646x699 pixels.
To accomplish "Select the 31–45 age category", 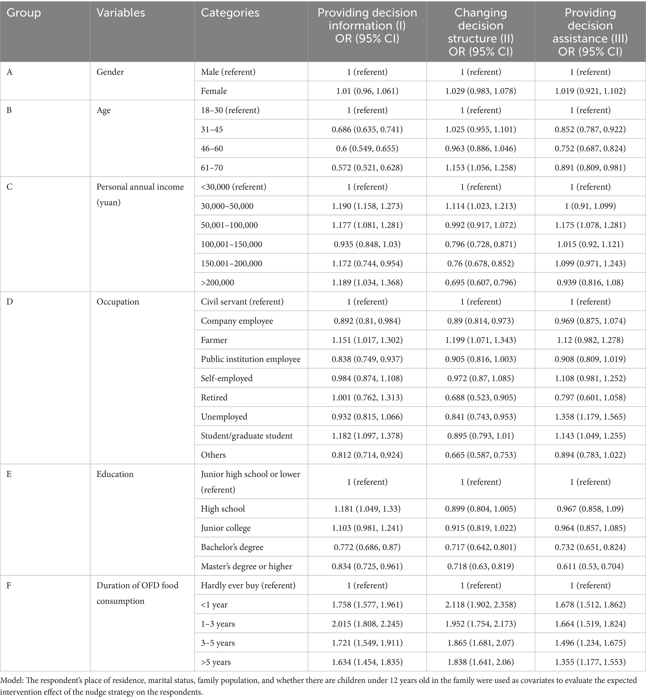I will click(x=212, y=130).
